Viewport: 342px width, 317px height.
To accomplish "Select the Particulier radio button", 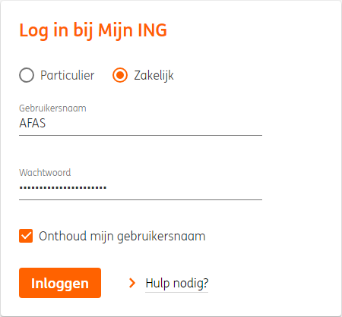I will pyautogui.click(x=27, y=75).
